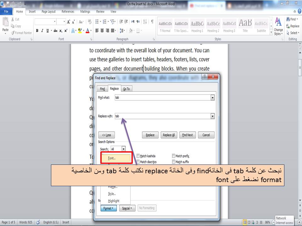
Task: Open the Find what dropdown arrow
Action: pyautogui.click(x=212, y=98)
